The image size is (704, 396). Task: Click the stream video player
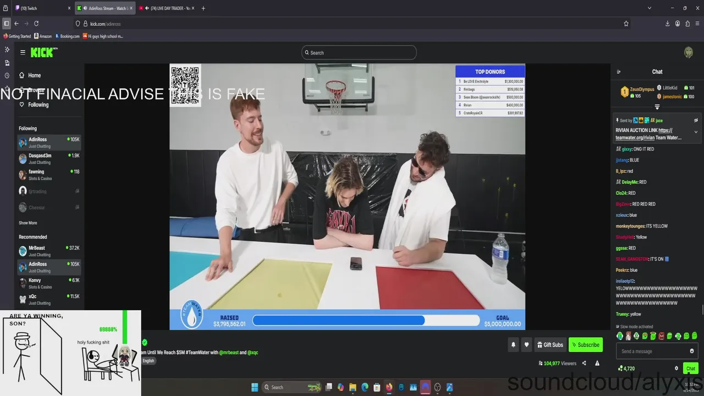tap(347, 197)
